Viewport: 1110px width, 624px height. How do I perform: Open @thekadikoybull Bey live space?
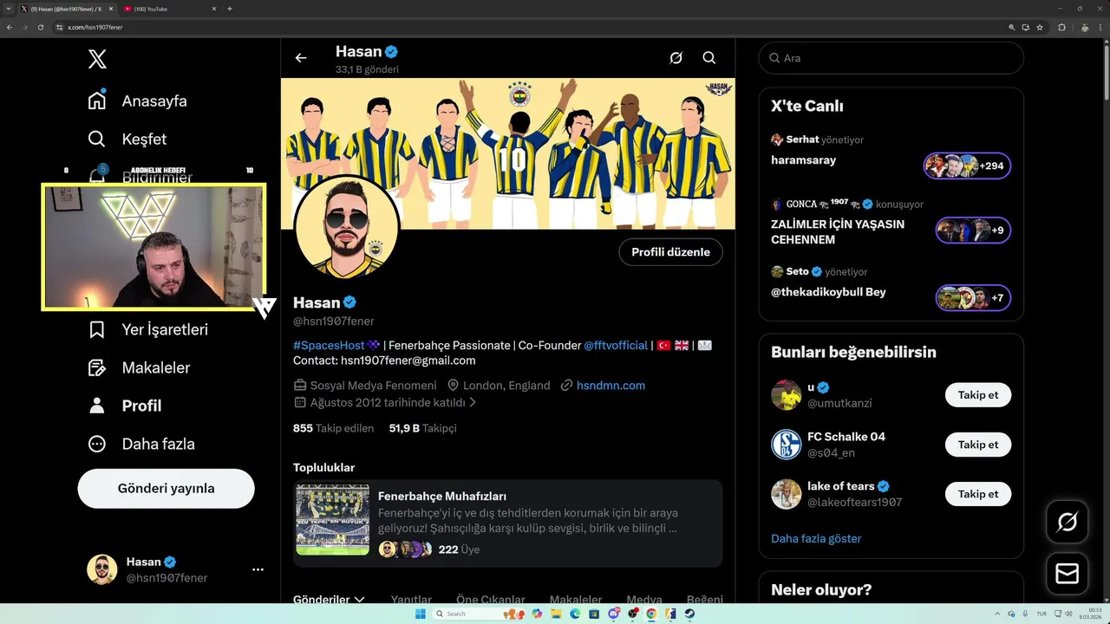pyautogui.click(x=828, y=292)
